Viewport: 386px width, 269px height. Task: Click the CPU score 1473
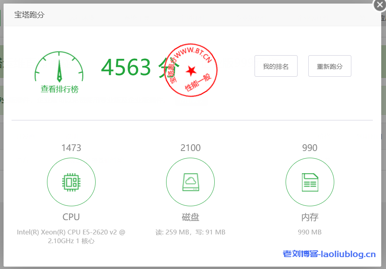(x=71, y=148)
